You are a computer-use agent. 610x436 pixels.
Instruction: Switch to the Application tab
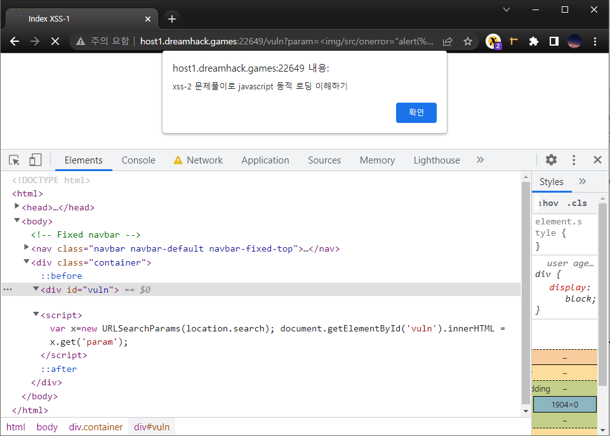coord(265,160)
